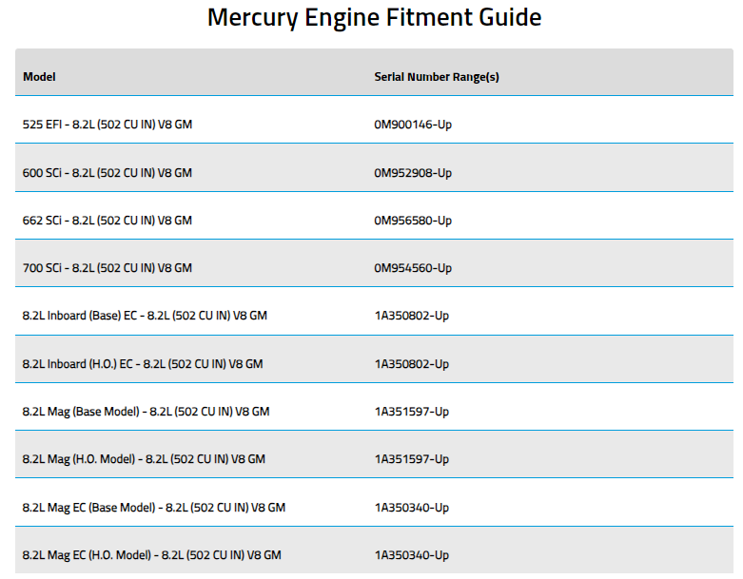This screenshot has width=743, height=579.
Task: Click 1A350802-Up in the Inboard H.O. row
Action: [411, 364]
